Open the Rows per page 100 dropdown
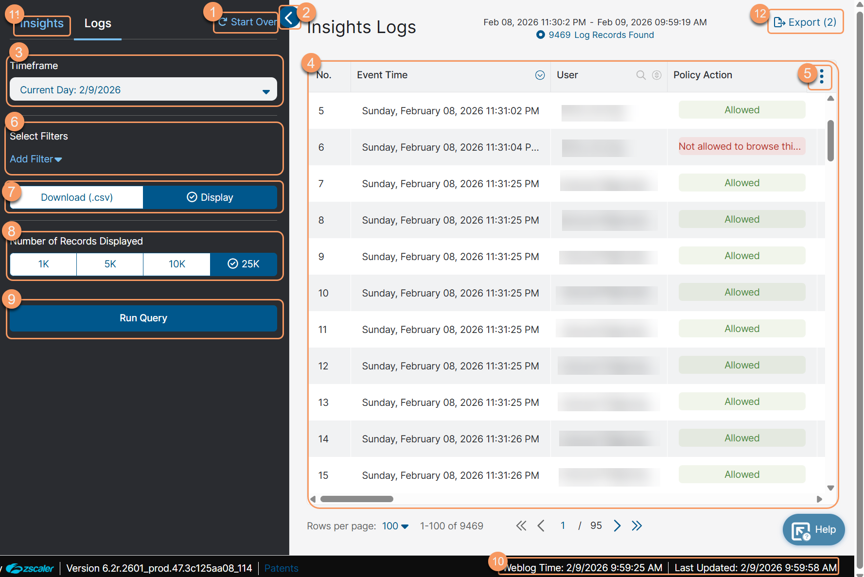 [x=395, y=526]
